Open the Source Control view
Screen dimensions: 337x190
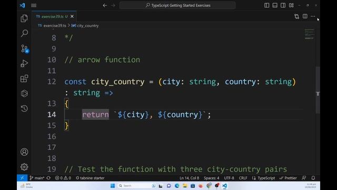tap(24, 49)
